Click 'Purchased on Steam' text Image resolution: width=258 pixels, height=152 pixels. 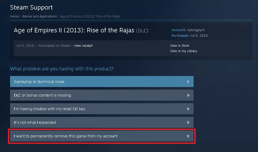click(x=54, y=46)
